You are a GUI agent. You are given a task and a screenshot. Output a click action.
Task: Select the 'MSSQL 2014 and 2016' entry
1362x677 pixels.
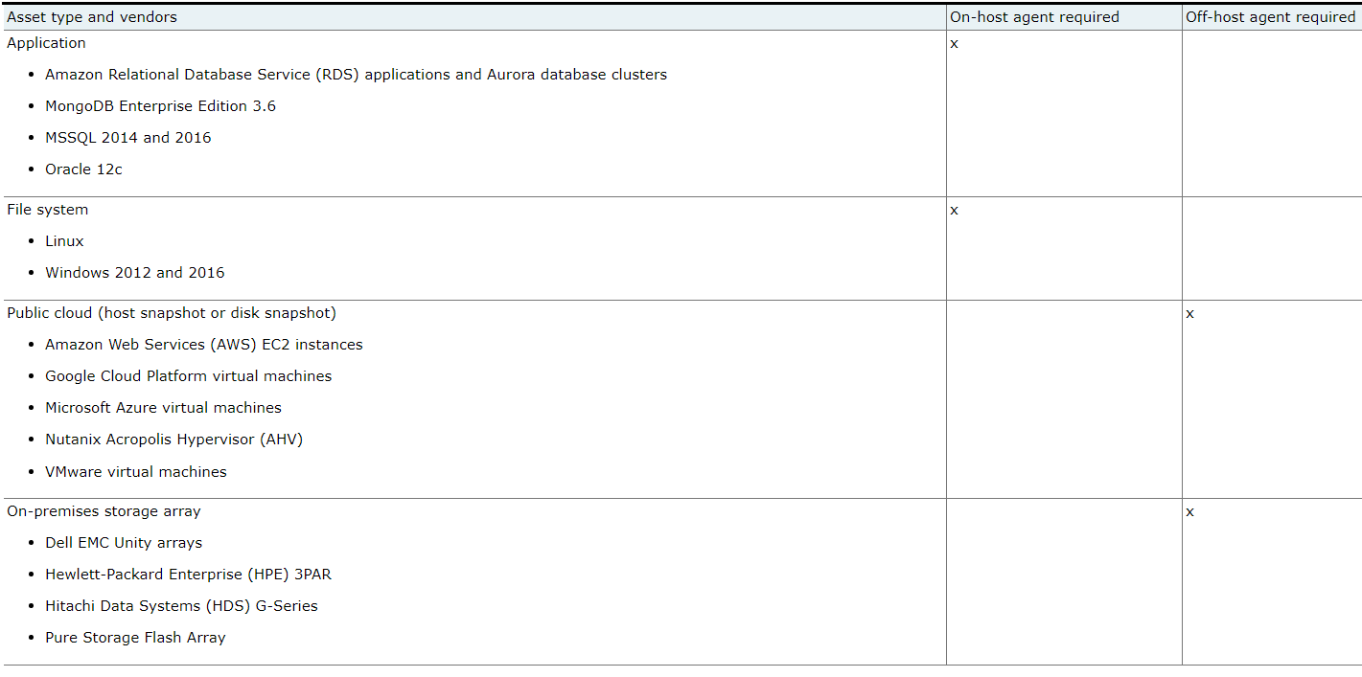127,138
